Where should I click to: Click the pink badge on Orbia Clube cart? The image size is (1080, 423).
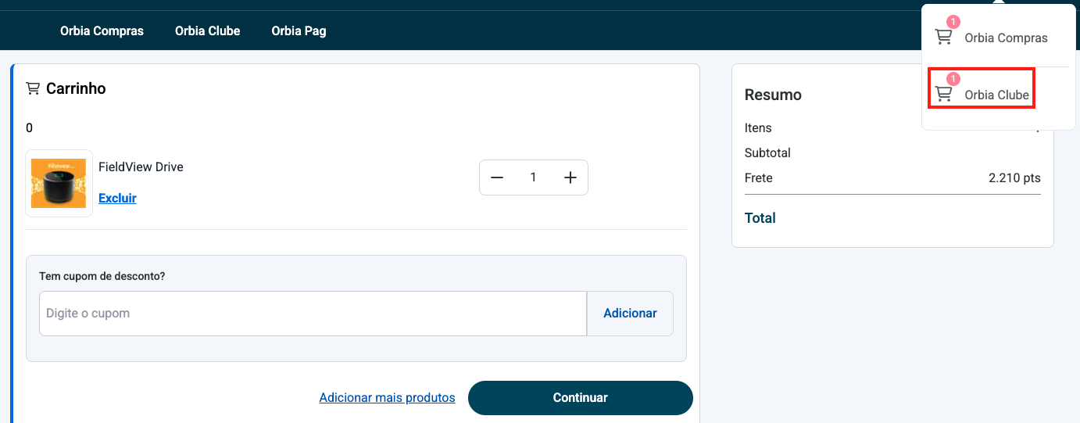point(953,79)
